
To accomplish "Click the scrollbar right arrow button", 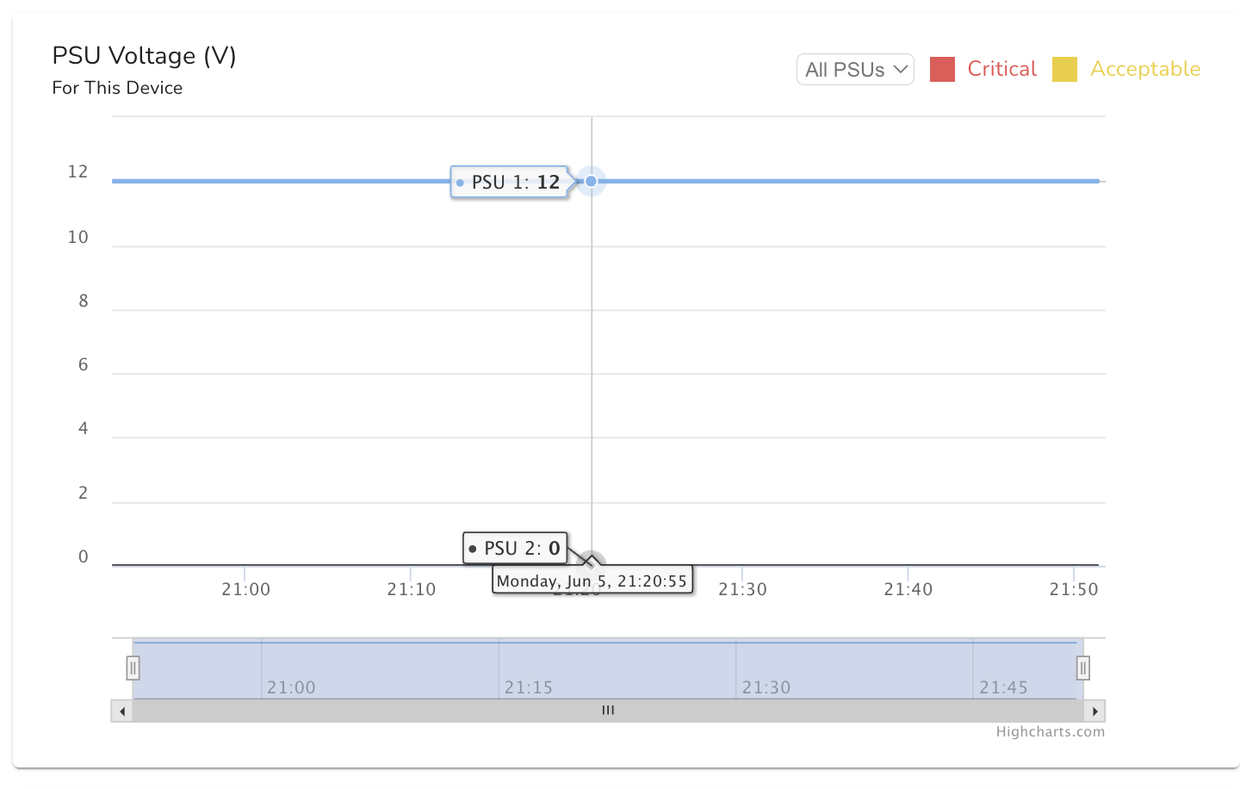I will click(x=1094, y=711).
